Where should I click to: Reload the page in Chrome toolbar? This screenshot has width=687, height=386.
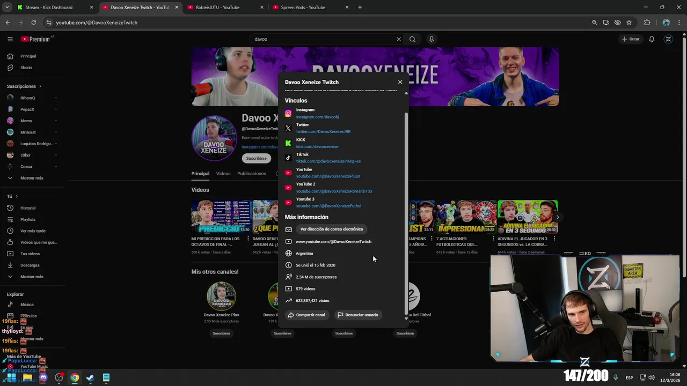33,23
